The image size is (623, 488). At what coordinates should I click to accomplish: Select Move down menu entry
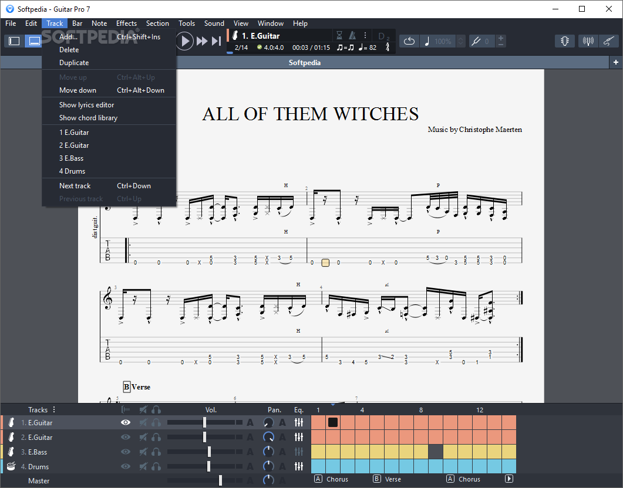pyautogui.click(x=109, y=90)
